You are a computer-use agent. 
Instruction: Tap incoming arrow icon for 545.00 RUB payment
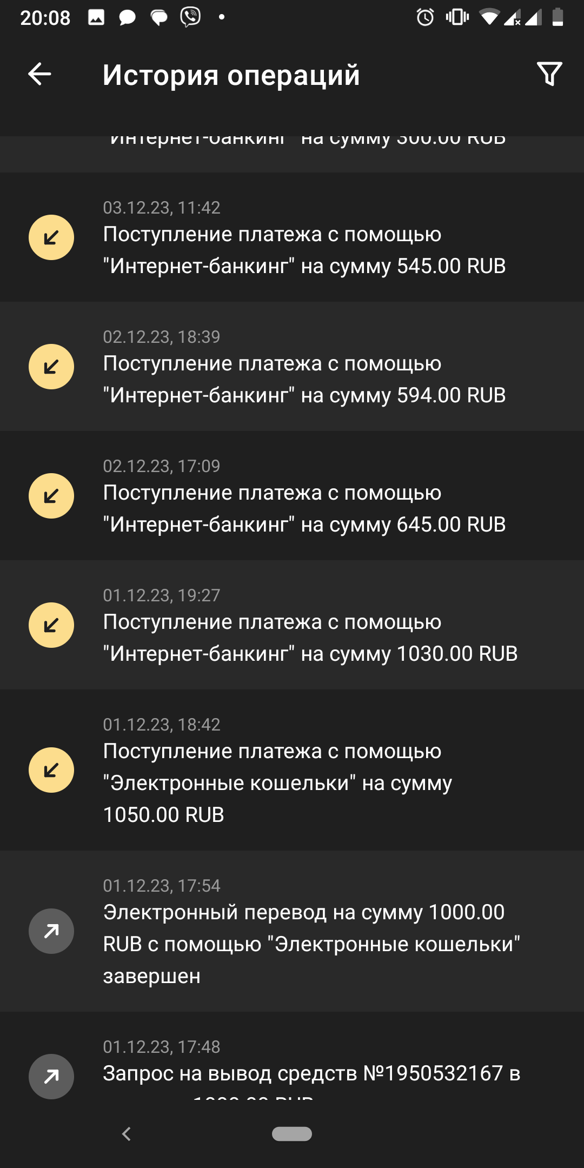point(51,237)
